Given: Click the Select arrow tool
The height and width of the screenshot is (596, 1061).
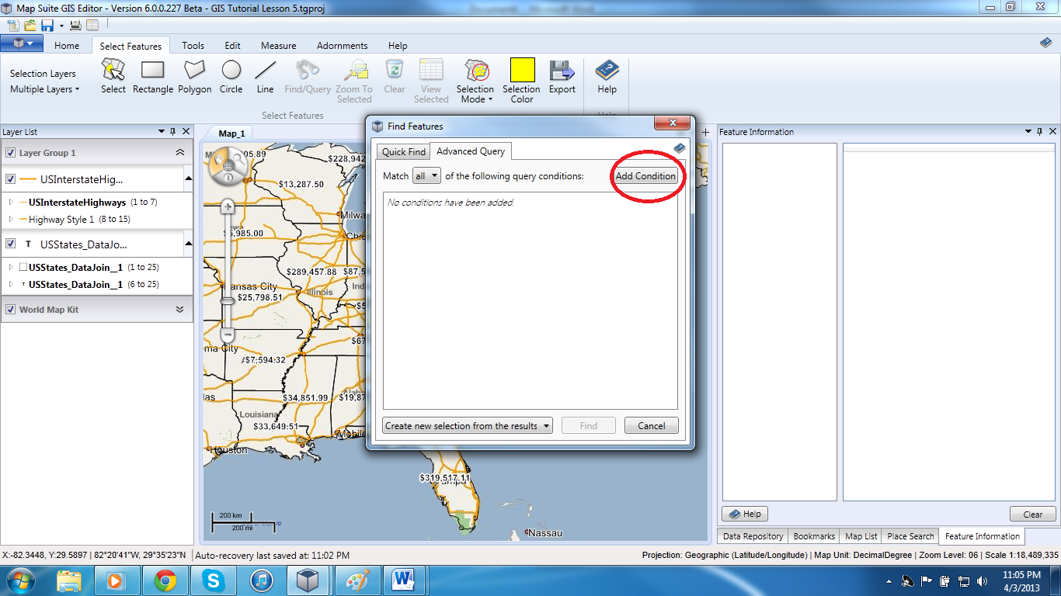Looking at the screenshot, I should point(113,77).
